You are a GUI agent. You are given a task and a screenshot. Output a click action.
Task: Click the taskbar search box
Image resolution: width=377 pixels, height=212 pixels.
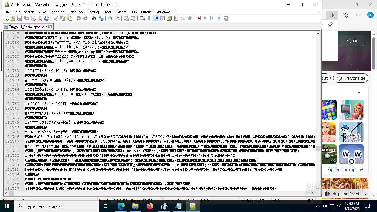(57, 206)
